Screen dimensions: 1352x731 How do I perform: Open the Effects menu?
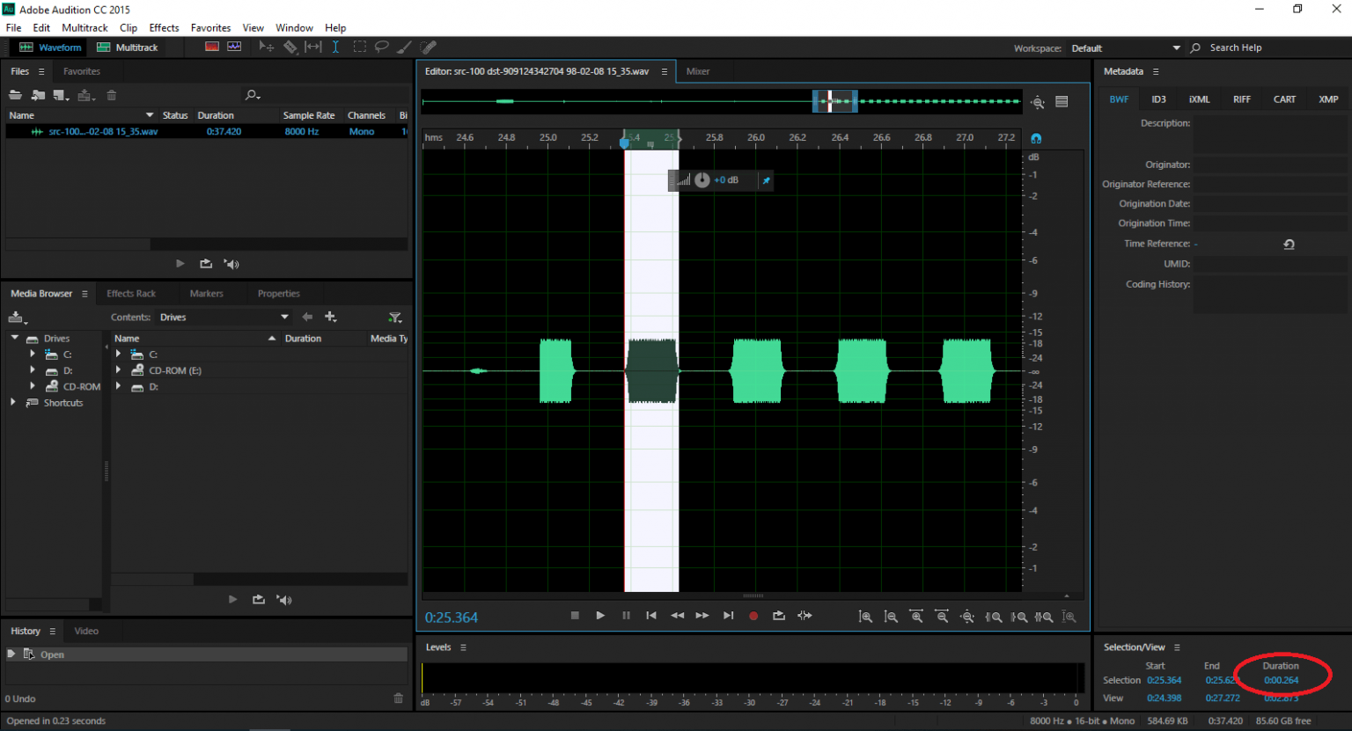coord(164,28)
